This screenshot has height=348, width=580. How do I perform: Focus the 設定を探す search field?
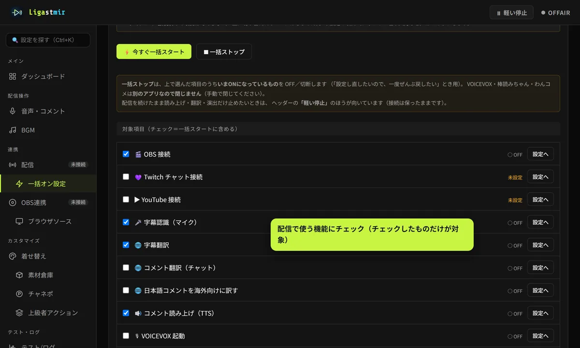48,40
